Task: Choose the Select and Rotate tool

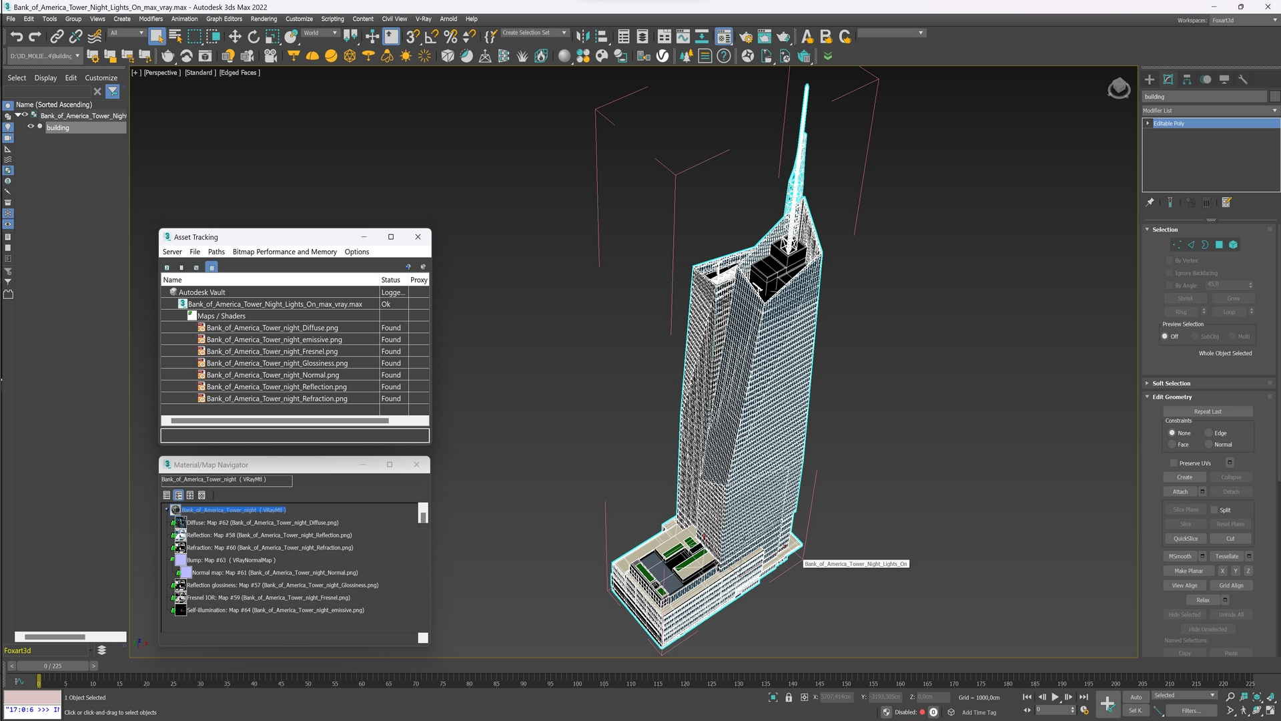Action: (254, 36)
